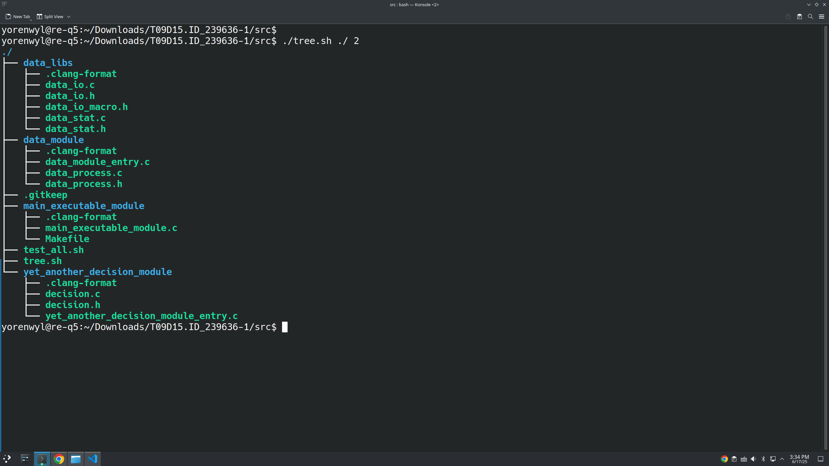Open Visual Studio Code from taskbar

point(93,459)
